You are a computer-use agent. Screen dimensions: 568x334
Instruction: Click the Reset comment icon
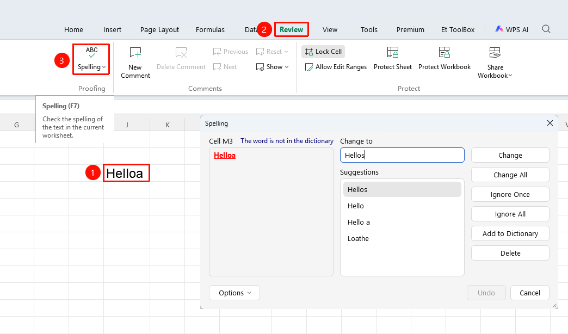(x=260, y=52)
